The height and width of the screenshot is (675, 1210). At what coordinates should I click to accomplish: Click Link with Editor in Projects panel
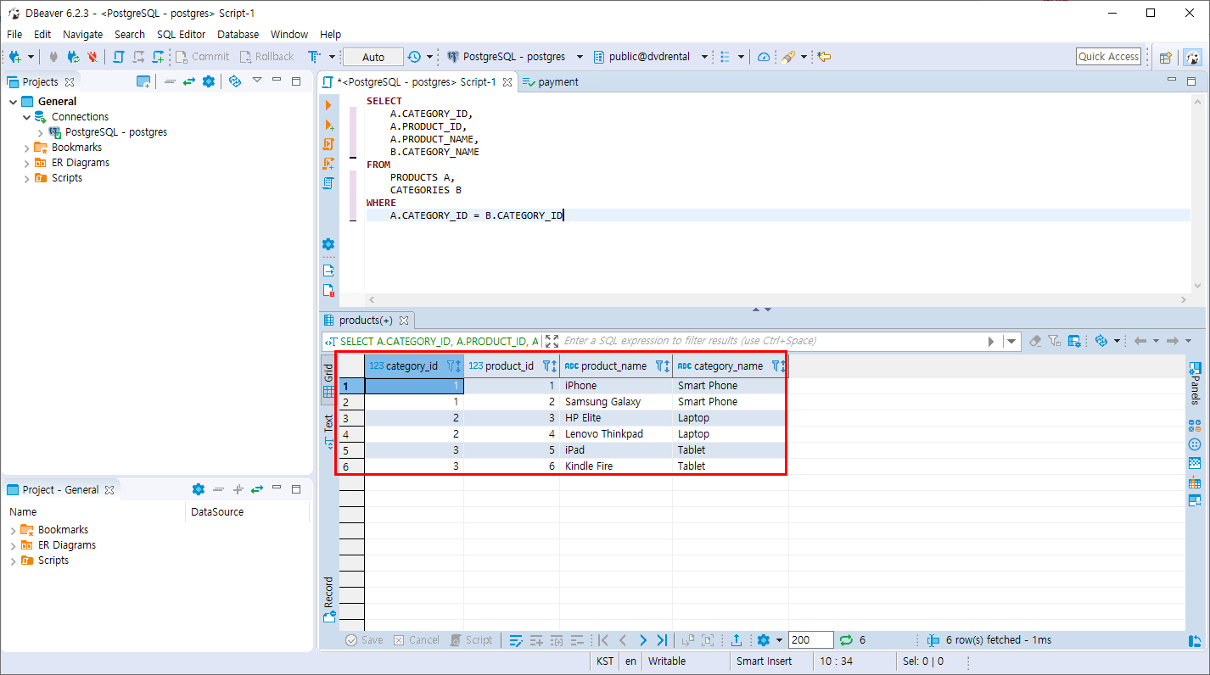(189, 81)
